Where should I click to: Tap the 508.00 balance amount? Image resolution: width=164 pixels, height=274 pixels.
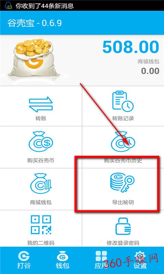point(131,47)
